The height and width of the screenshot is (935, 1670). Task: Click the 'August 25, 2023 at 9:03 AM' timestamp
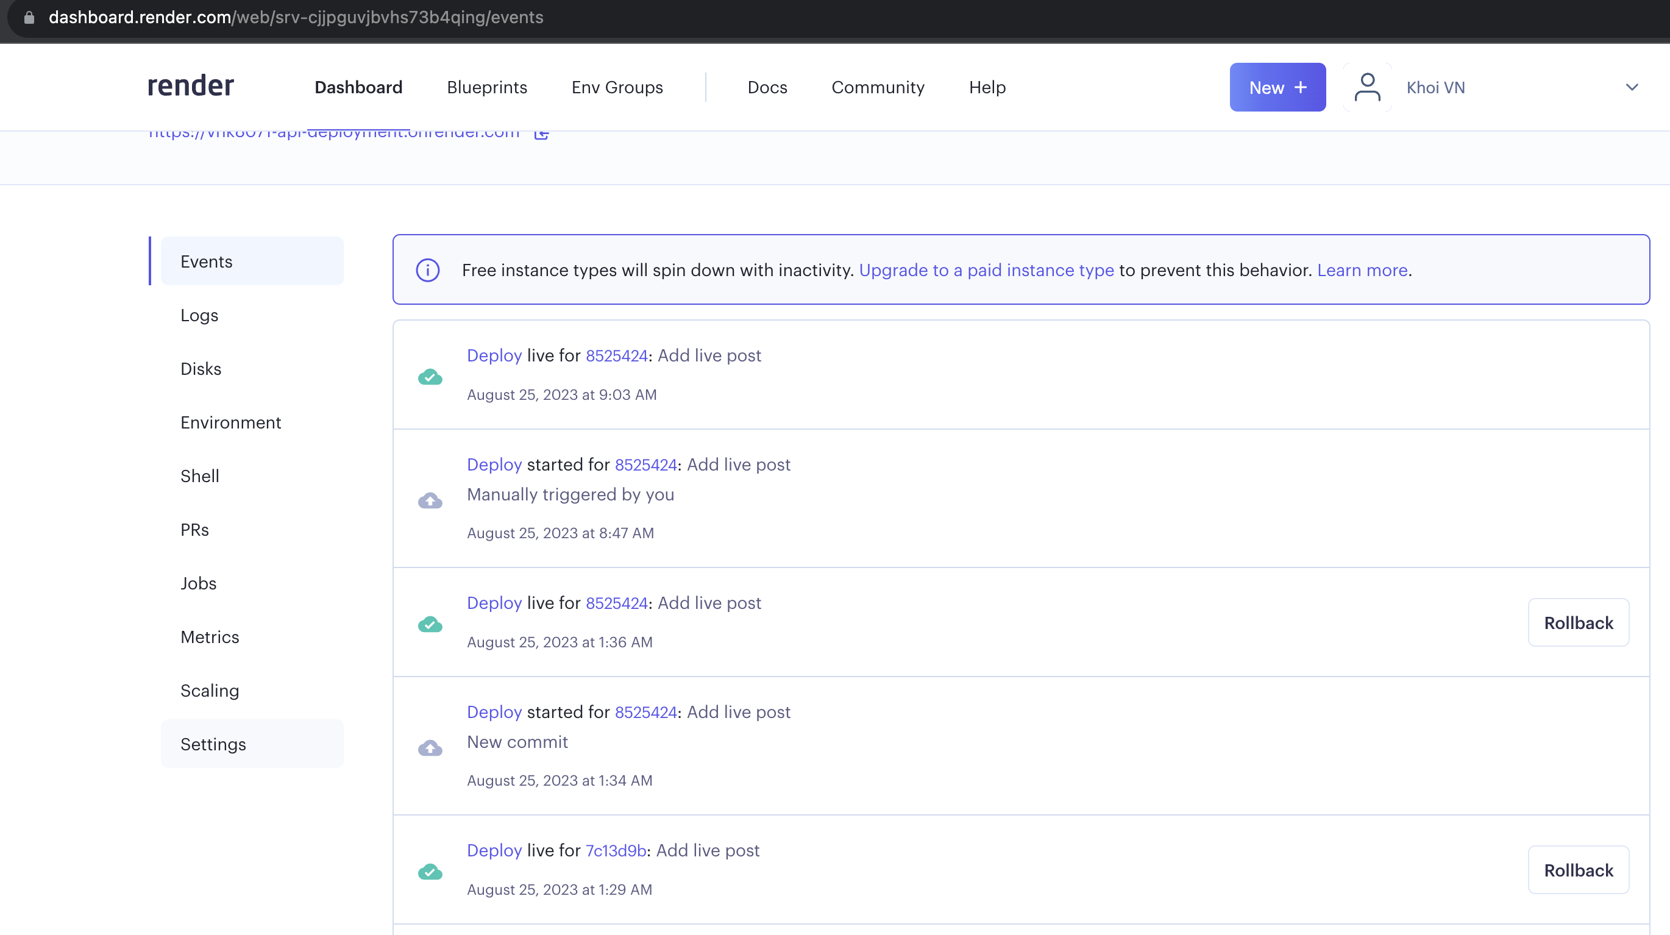pyautogui.click(x=561, y=394)
